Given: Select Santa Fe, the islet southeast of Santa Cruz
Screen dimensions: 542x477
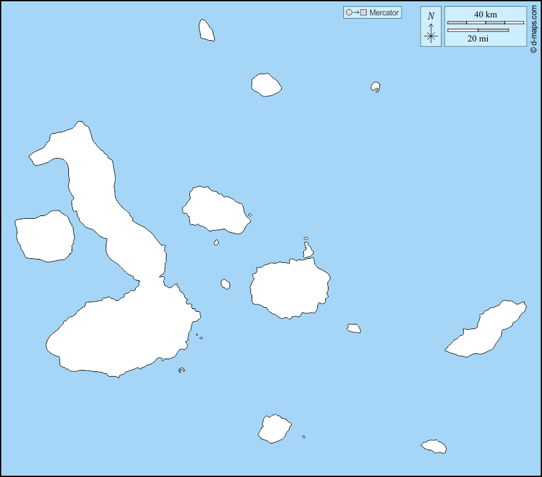Looking at the screenshot, I should [354, 328].
